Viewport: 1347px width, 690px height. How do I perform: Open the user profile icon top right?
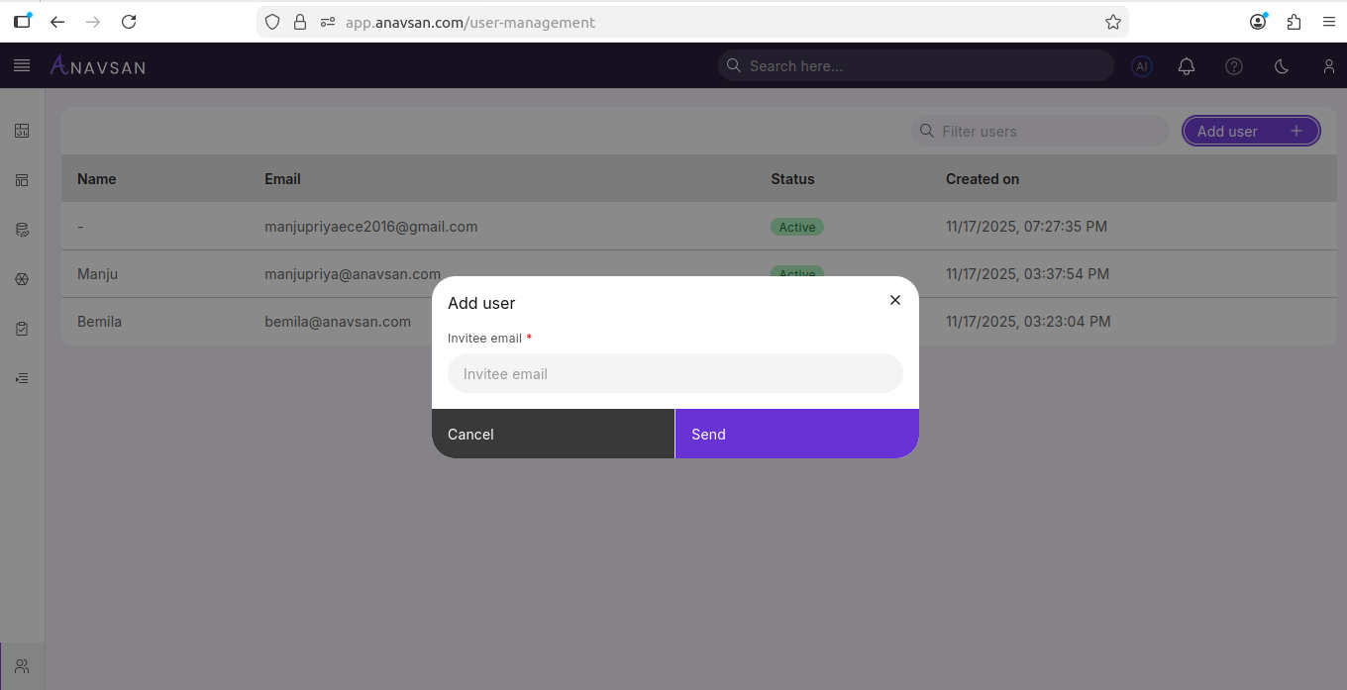point(1328,66)
